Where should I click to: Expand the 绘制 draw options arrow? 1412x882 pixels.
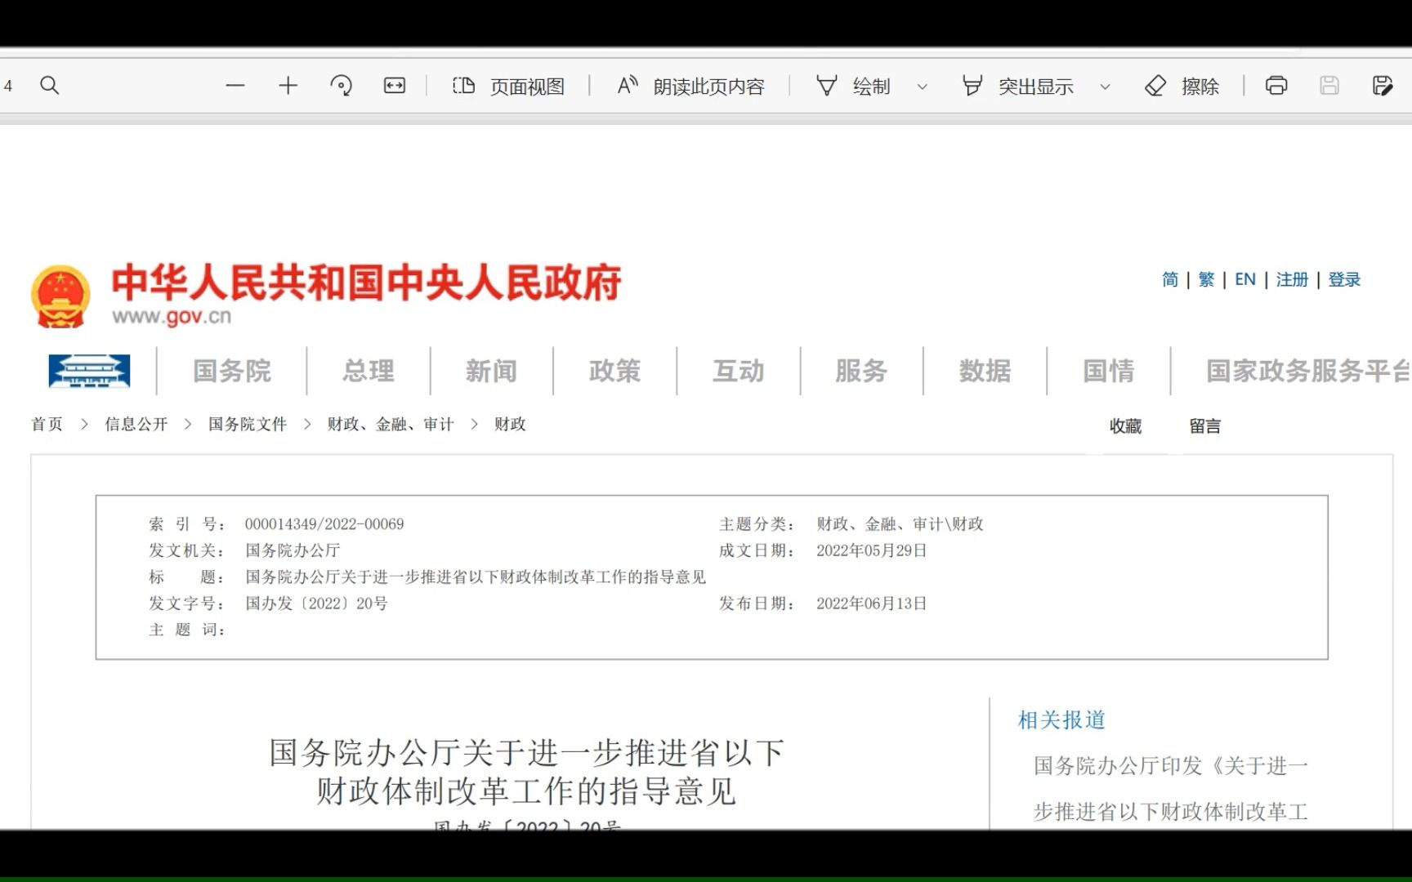pos(922,87)
